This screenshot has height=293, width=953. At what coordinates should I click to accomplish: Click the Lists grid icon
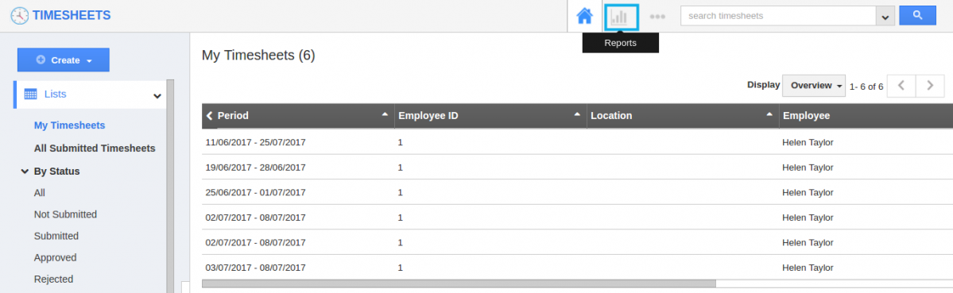30,94
